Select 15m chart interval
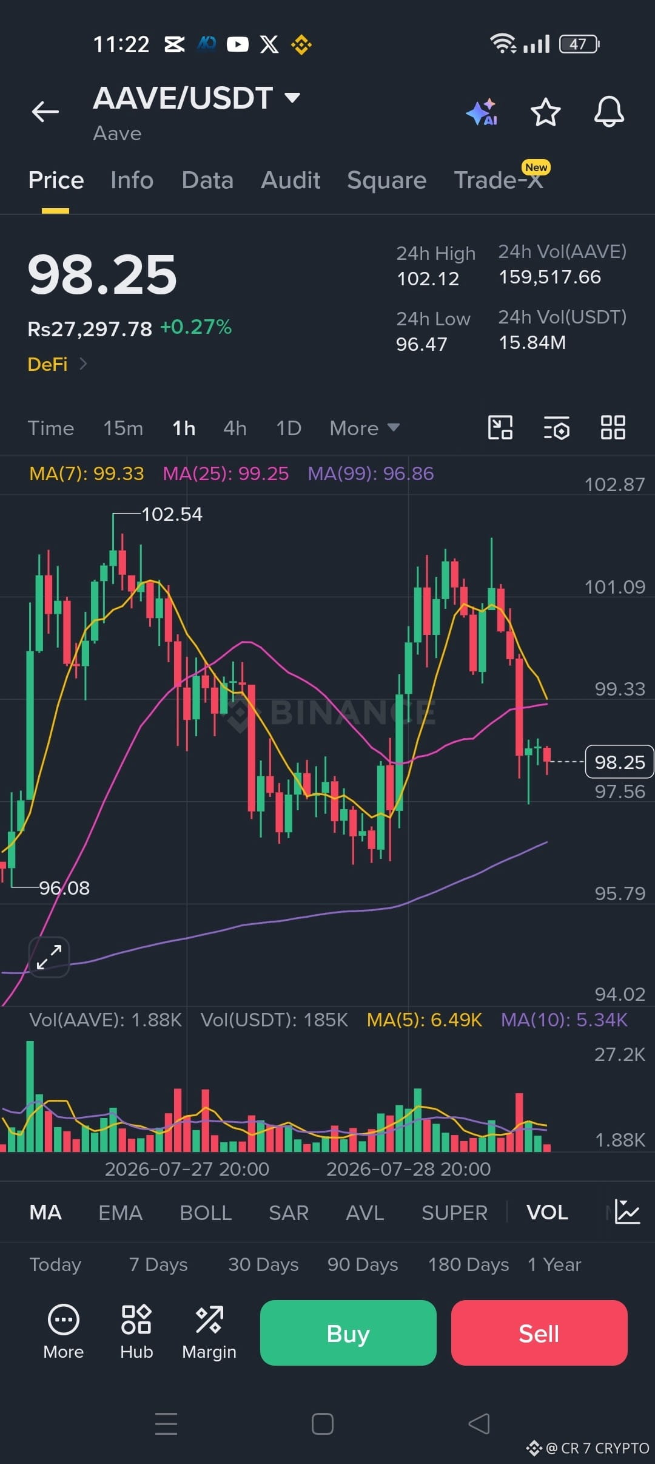This screenshot has height=1464, width=655. pyautogui.click(x=123, y=428)
